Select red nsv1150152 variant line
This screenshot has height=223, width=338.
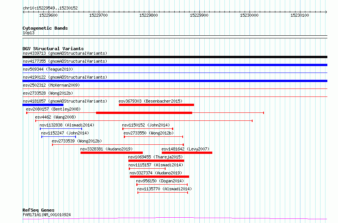click(148, 129)
